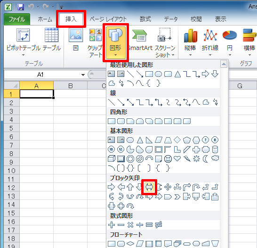Switch to the データ tab
The width and height of the screenshot is (257, 248).
pos(171,19)
